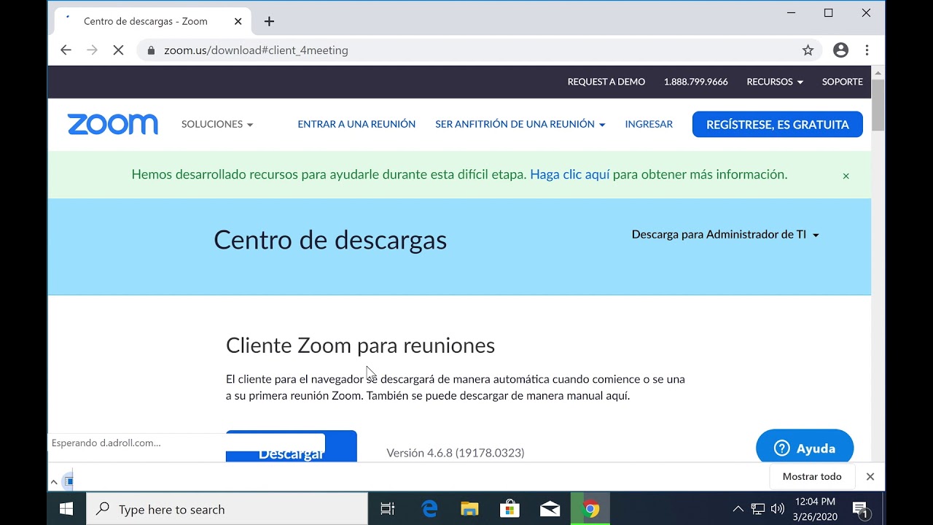Click ENTRAR A UNA REUNIÓN
The height and width of the screenshot is (525, 933).
[x=356, y=125]
